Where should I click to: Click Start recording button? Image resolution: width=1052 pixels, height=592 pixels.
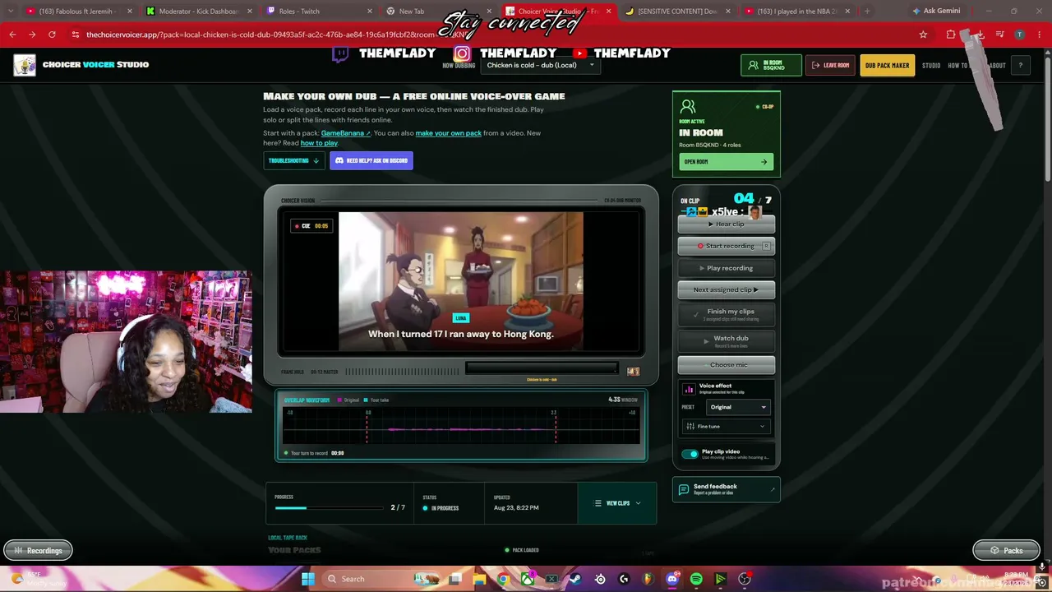click(x=726, y=246)
